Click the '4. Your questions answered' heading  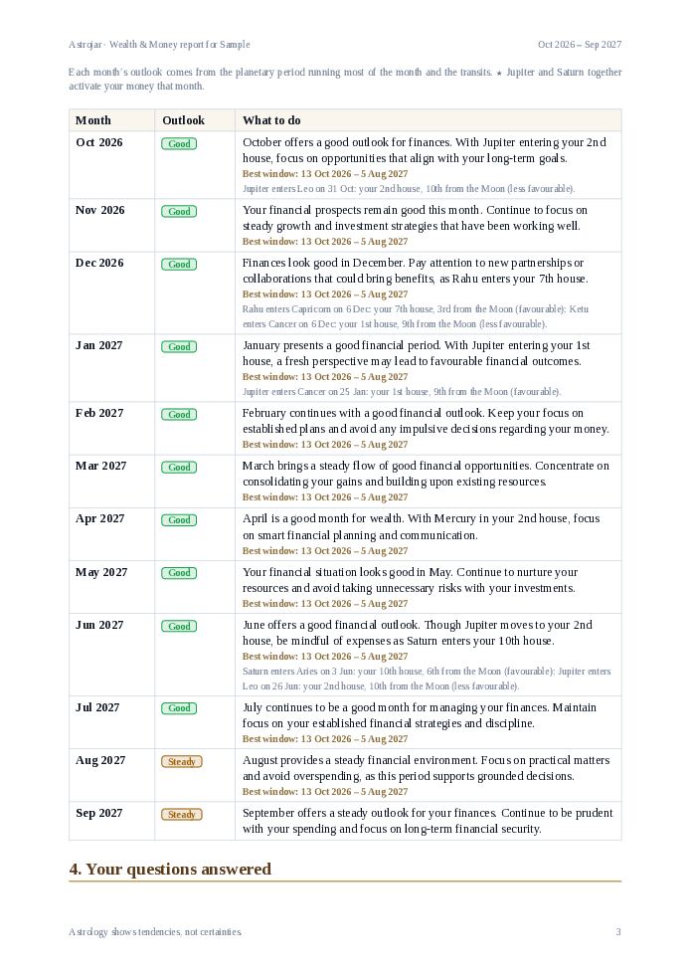point(170,870)
